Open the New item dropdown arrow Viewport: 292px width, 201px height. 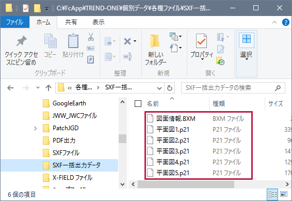180,37
